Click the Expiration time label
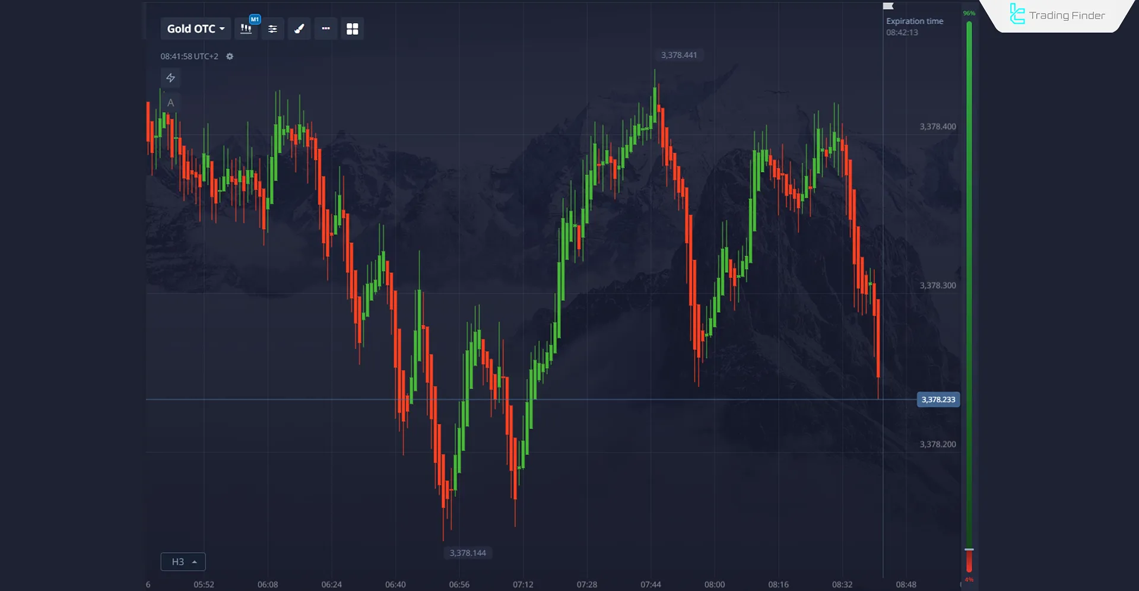The image size is (1139, 591). coord(914,21)
